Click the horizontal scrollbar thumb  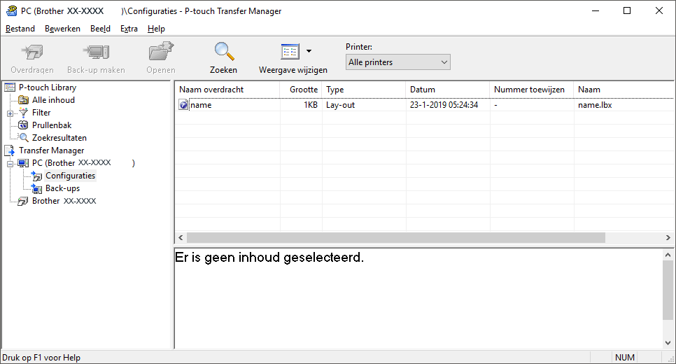coord(396,237)
